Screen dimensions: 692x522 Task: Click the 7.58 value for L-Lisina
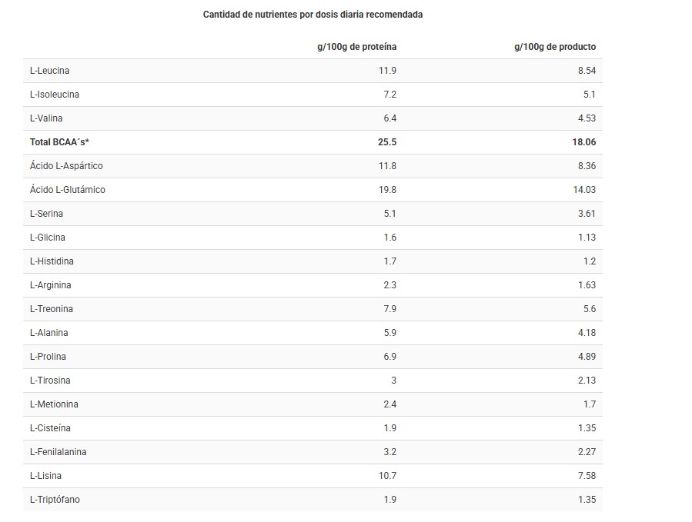click(587, 476)
